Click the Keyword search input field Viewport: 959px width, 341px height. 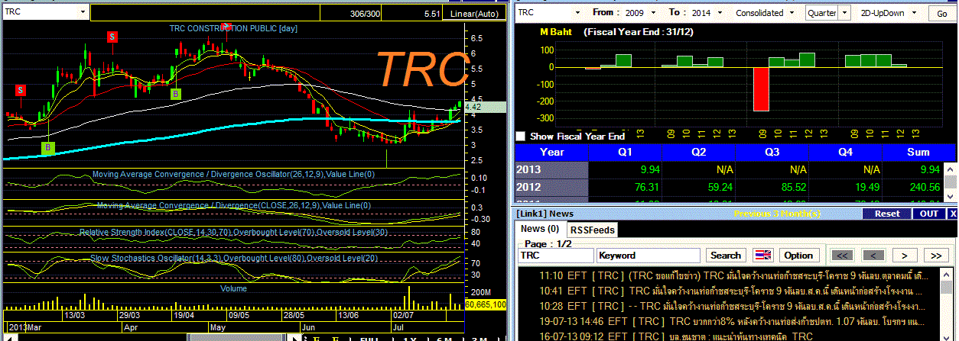coord(649,256)
